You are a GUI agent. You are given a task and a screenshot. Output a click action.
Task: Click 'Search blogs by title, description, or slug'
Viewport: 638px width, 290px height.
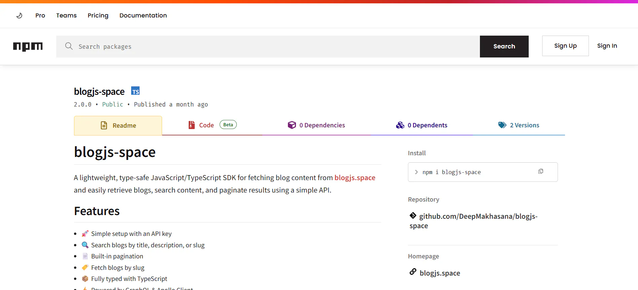pos(148,245)
